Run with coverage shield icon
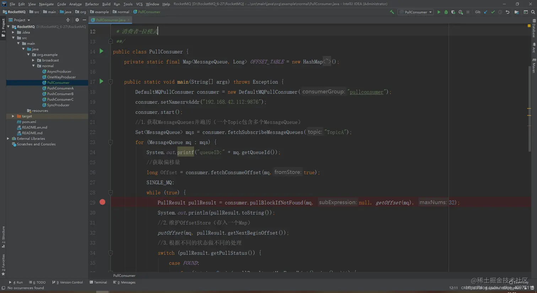The image size is (537, 293). pyautogui.click(x=453, y=12)
